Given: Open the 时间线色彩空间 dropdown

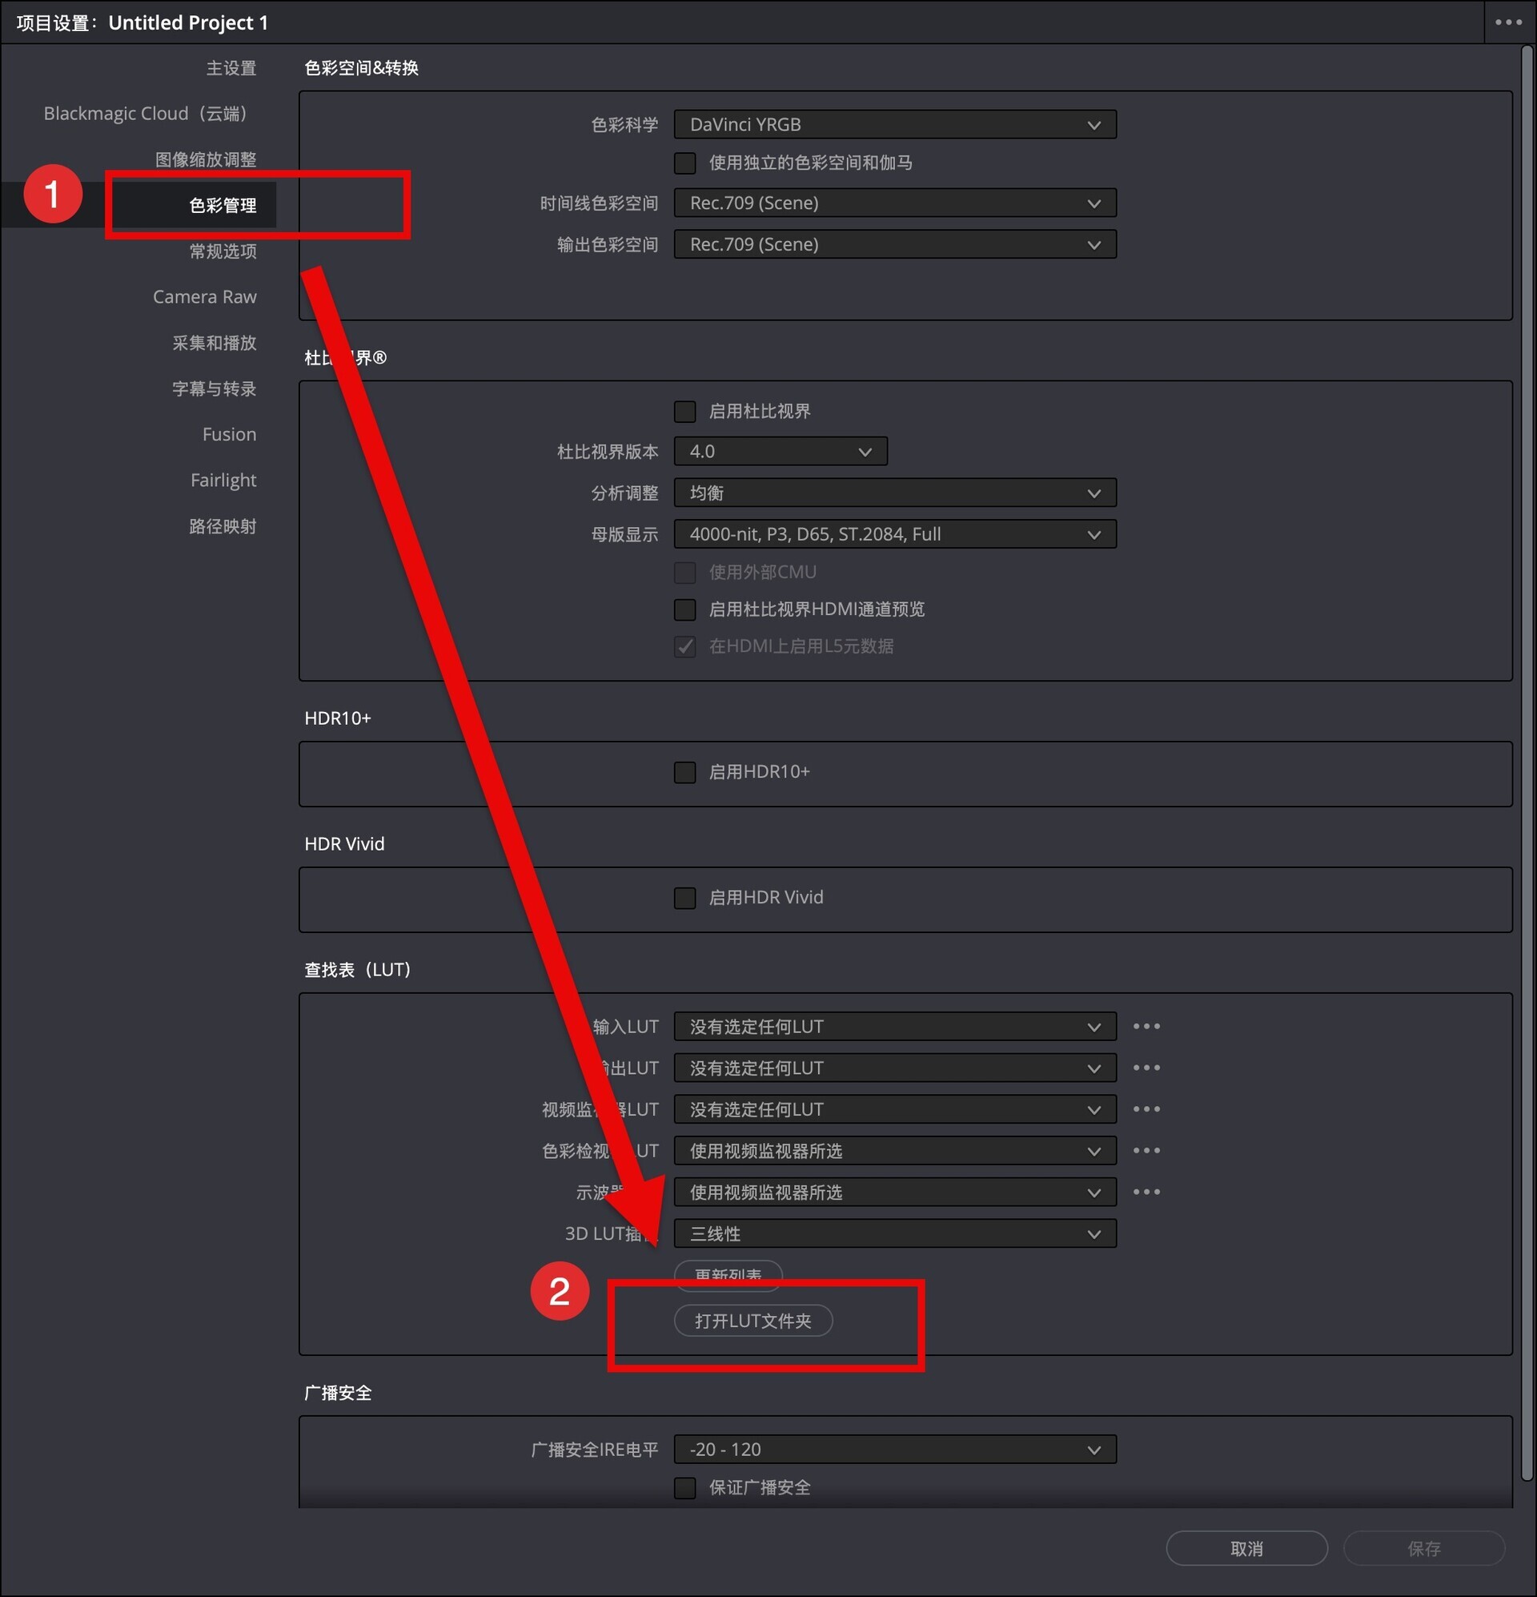Looking at the screenshot, I should [895, 203].
